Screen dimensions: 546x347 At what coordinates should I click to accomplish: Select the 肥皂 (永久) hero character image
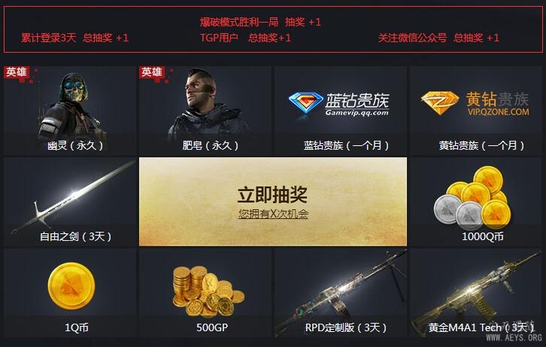(209, 104)
